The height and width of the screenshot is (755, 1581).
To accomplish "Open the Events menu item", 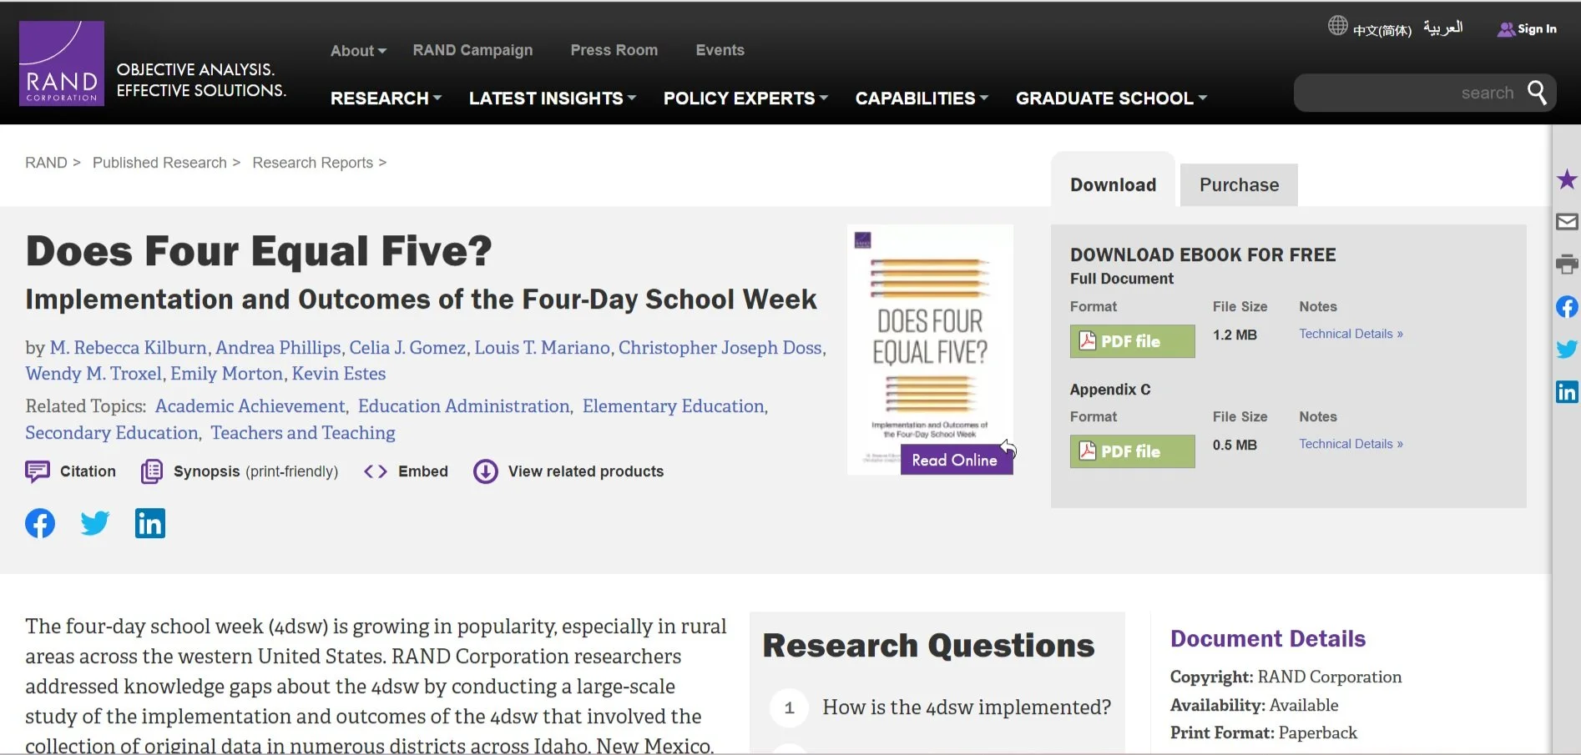I will tap(720, 50).
